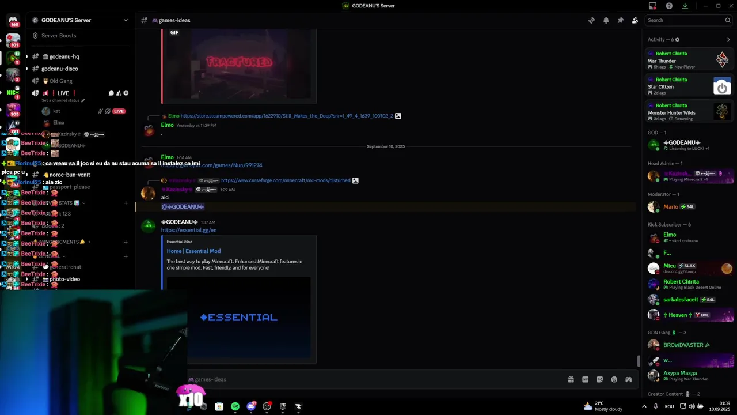Open the Essential embed image
737x415 pixels.
click(x=239, y=317)
